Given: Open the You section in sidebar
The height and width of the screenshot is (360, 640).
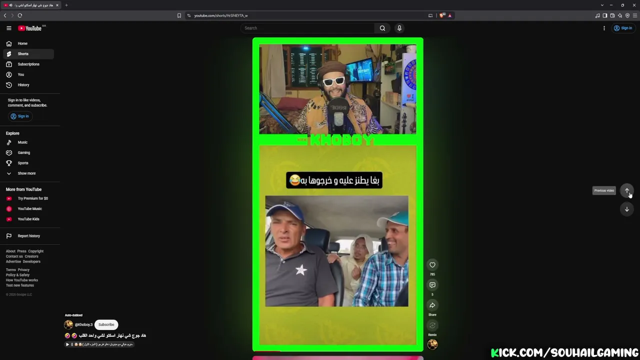Looking at the screenshot, I should 28,74.
